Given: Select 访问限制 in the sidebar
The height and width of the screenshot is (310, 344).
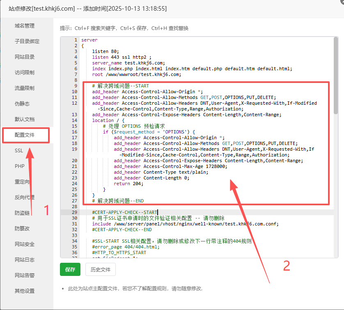Looking at the screenshot, I should pyautogui.click(x=25, y=73).
